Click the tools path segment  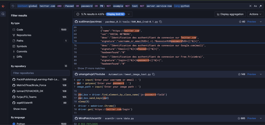pos(126,22)
